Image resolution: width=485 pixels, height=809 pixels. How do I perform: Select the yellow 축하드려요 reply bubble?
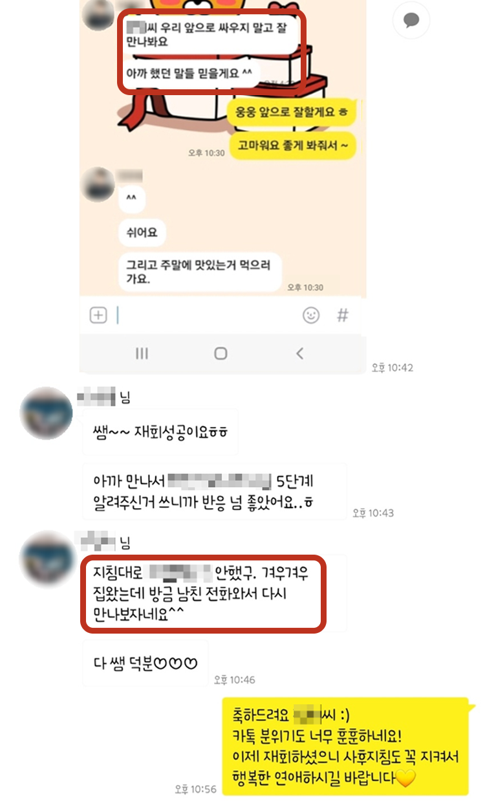tap(345, 746)
